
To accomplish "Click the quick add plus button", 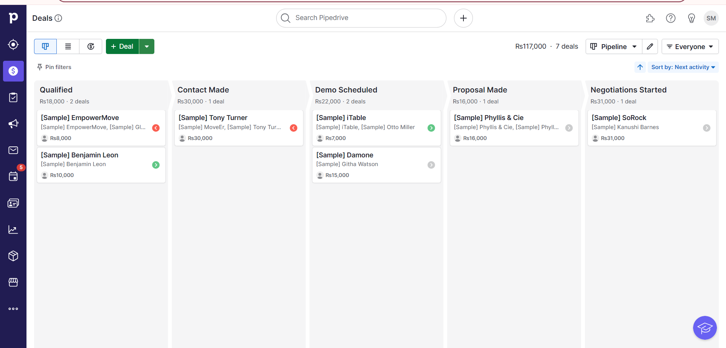I will click(463, 18).
